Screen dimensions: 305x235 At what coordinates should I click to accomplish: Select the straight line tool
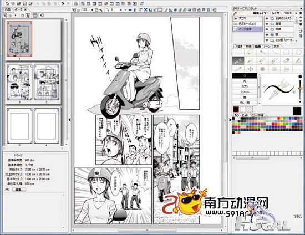[x=274, y=52]
